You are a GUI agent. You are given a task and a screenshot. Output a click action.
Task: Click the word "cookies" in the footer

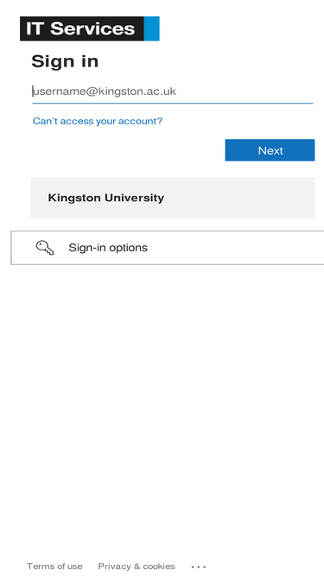pyautogui.click(x=159, y=567)
